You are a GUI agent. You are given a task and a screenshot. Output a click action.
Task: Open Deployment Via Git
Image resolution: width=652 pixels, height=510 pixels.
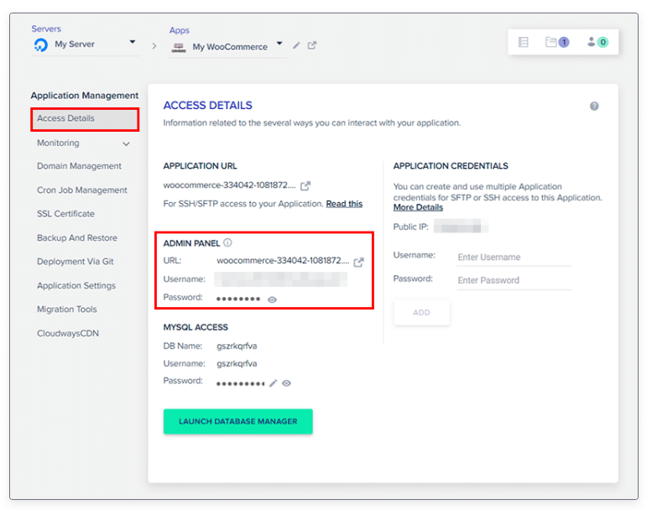76,262
